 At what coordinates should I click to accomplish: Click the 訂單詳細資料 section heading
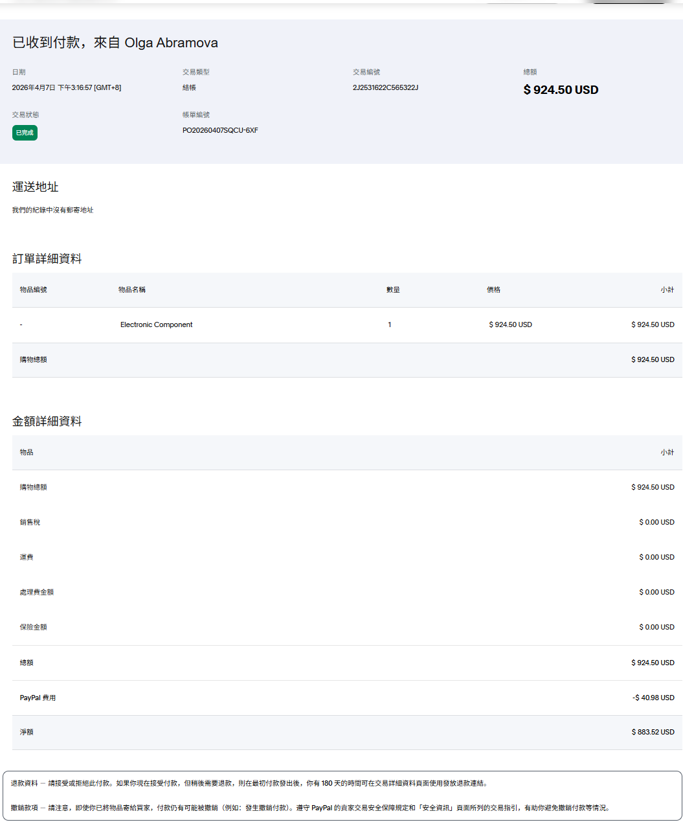point(47,259)
